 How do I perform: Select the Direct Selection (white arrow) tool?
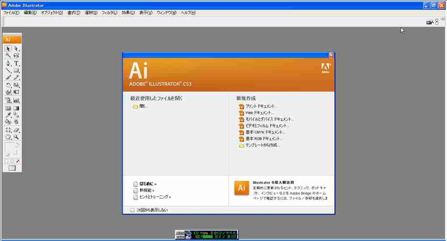(16, 49)
